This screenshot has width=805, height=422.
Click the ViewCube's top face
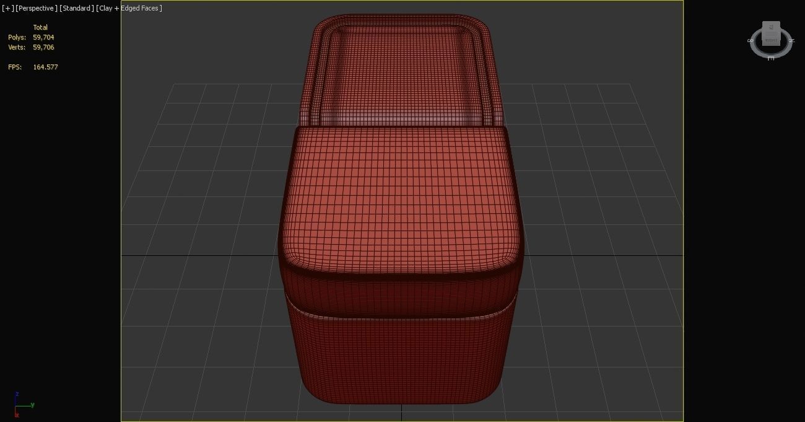point(771,27)
